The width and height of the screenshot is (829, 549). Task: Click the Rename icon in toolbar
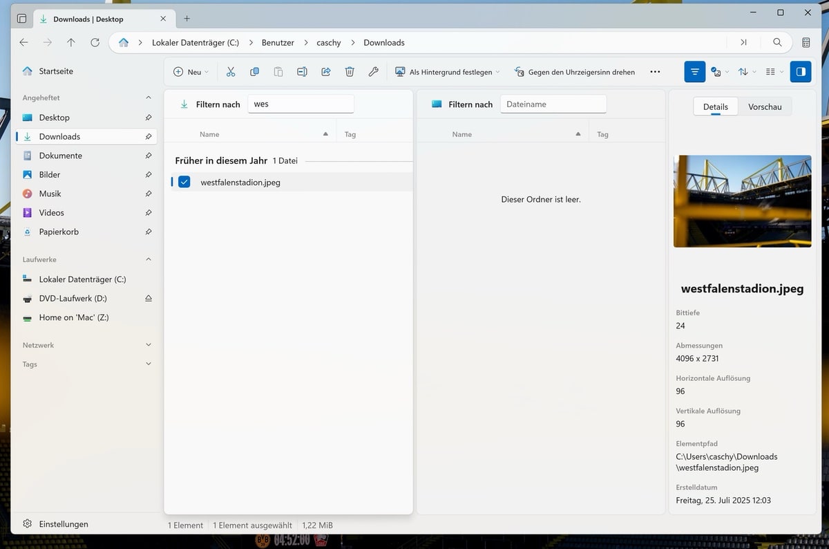(x=302, y=72)
